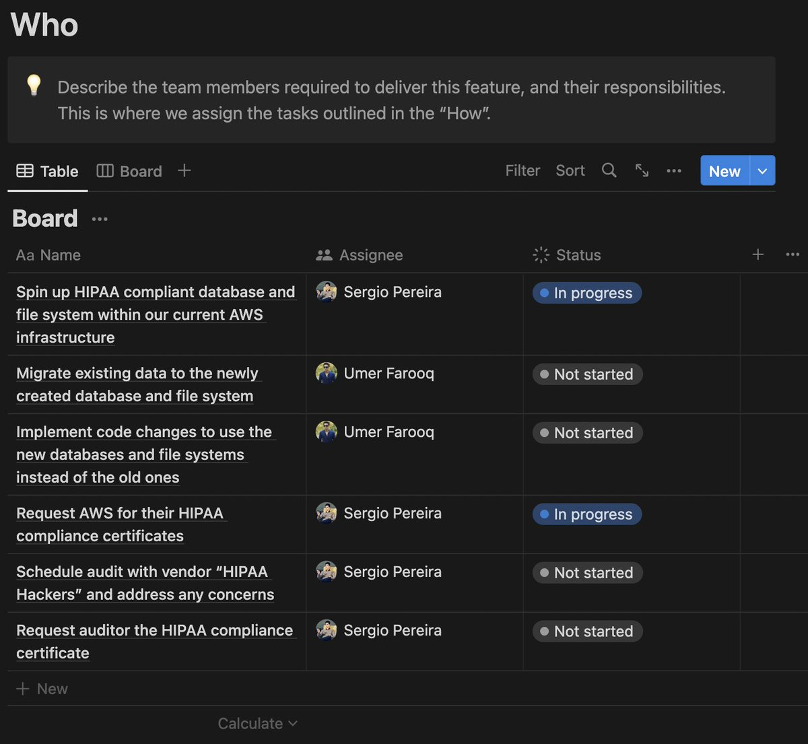
Task: Click the + New row at table bottom
Action: click(x=42, y=689)
